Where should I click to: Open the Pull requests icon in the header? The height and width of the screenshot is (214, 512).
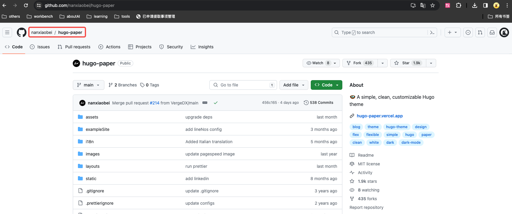pos(480,32)
